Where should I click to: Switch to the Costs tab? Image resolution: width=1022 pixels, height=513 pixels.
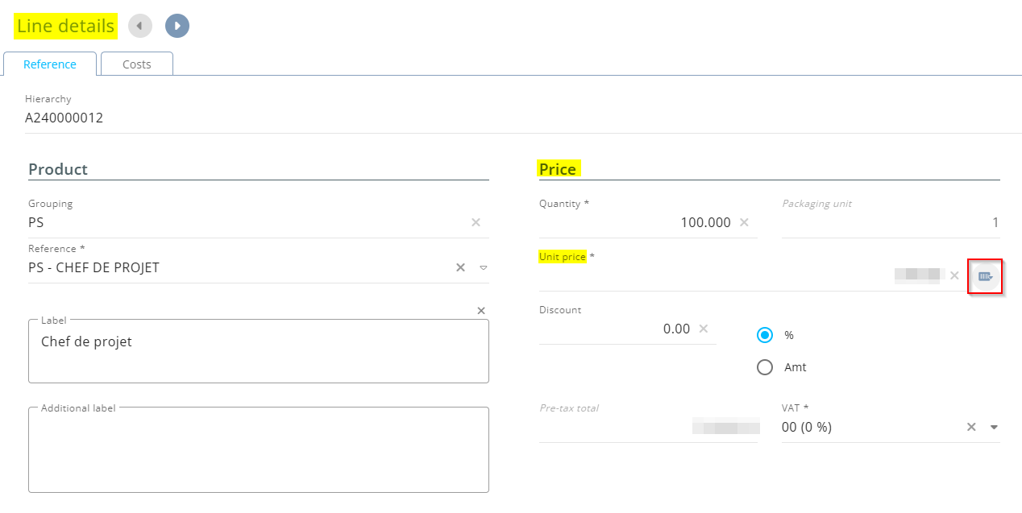pos(137,64)
